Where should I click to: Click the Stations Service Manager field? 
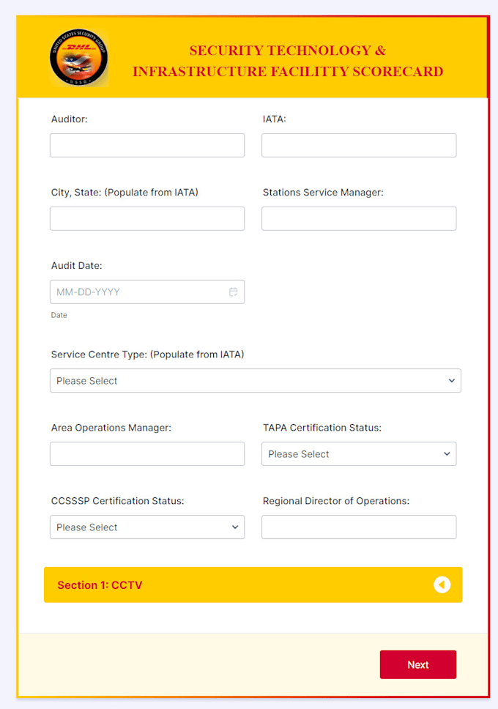(359, 218)
